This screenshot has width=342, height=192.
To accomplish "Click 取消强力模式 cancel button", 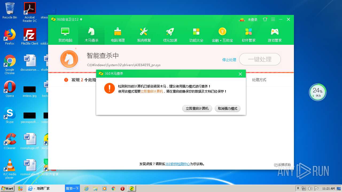I will click(x=228, y=109).
